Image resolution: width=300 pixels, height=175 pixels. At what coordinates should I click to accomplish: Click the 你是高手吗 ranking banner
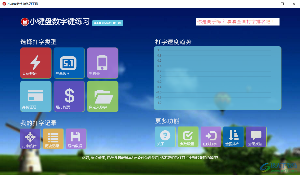pyautogui.click(x=238, y=21)
